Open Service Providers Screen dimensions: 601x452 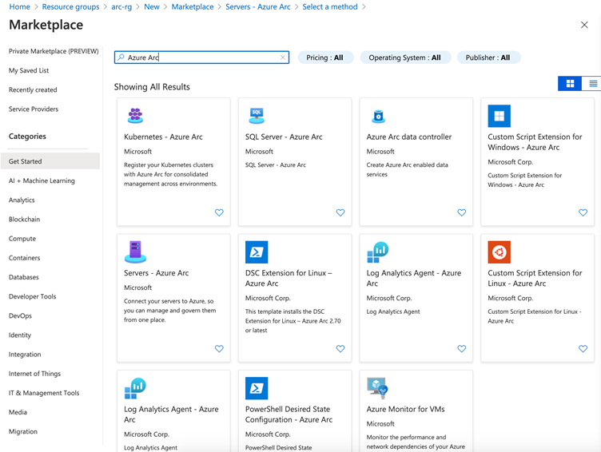point(34,109)
